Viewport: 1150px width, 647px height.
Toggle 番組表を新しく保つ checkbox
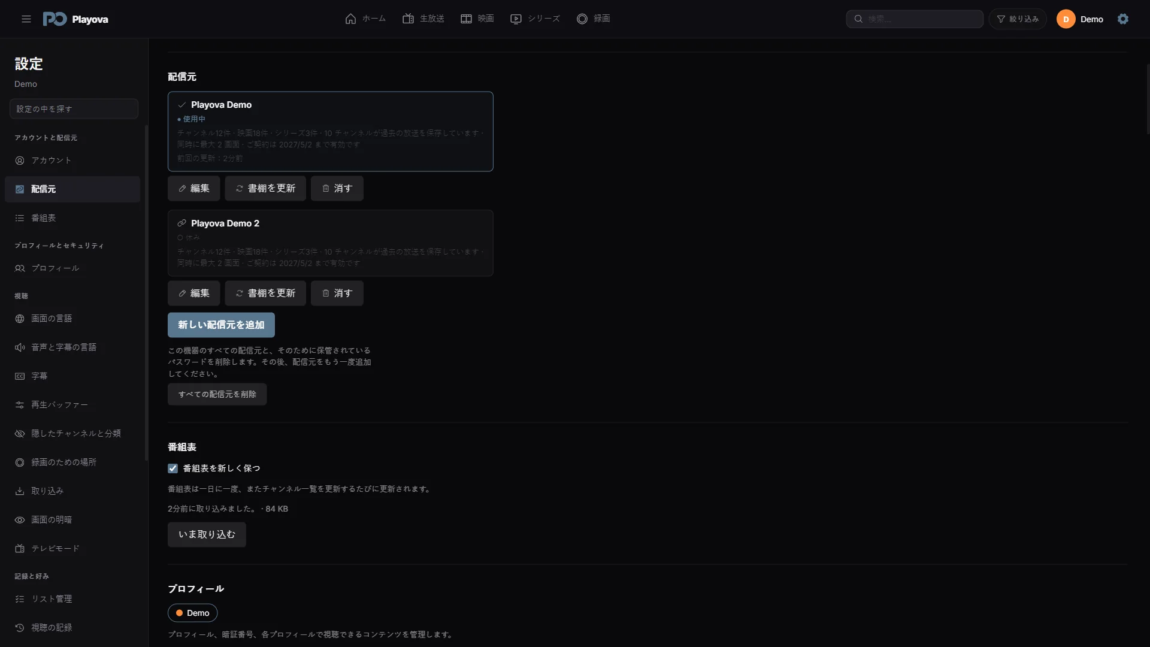pyautogui.click(x=172, y=468)
